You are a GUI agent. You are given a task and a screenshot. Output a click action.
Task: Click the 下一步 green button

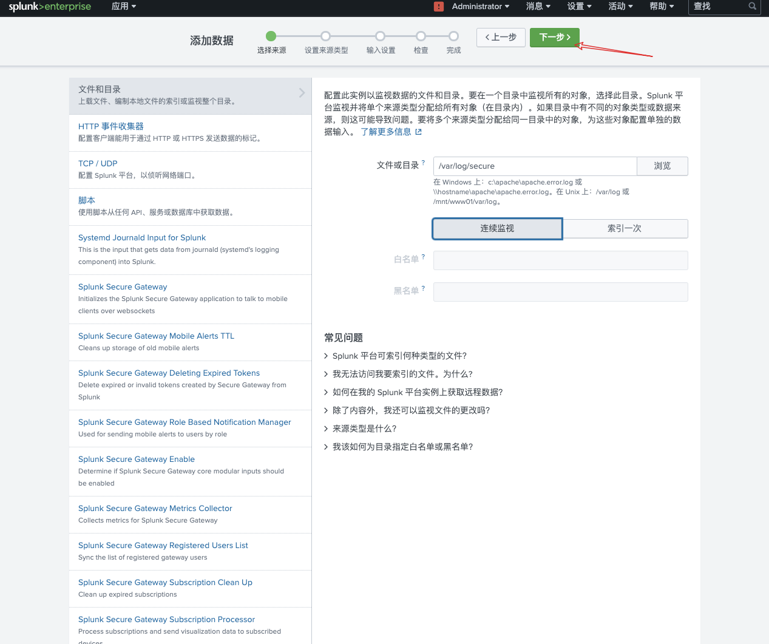click(555, 38)
